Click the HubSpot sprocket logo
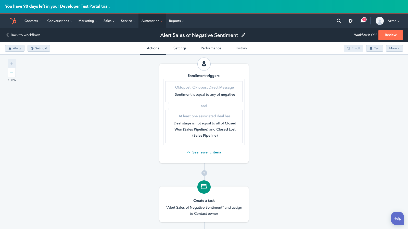Image resolution: width=408 pixels, height=229 pixels. [x=13, y=21]
